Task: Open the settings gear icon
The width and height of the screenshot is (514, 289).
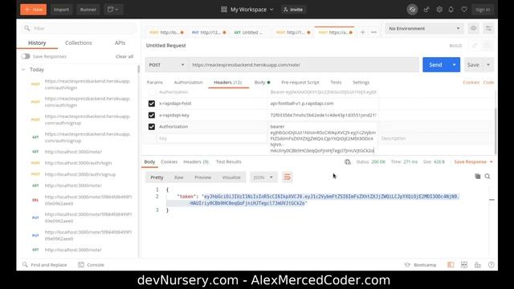Action: coord(439,10)
